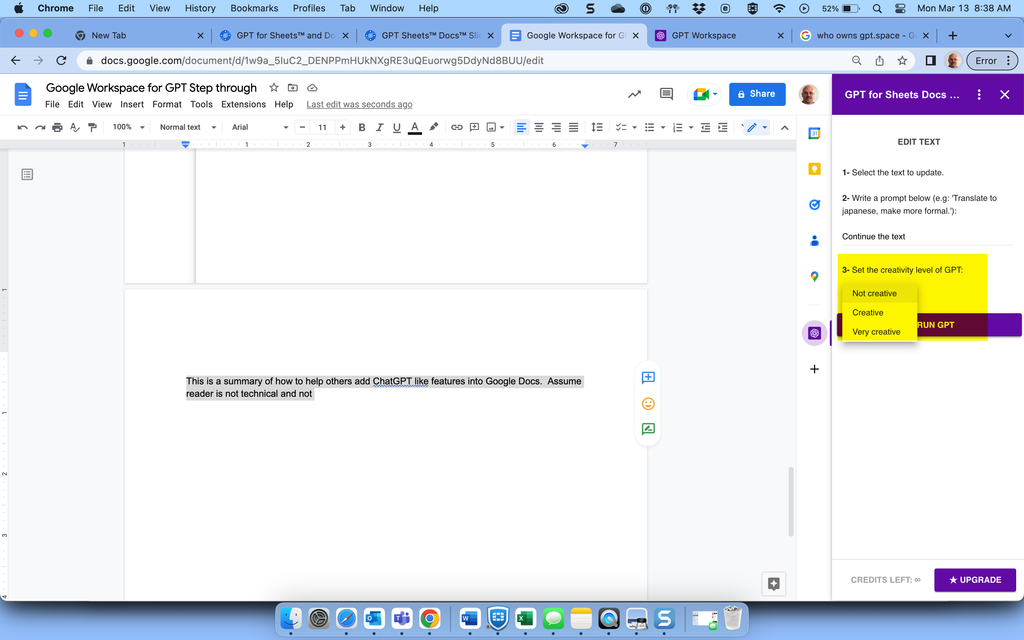
Task: Click the spelling and grammar check icon
Action: click(75, 127)
